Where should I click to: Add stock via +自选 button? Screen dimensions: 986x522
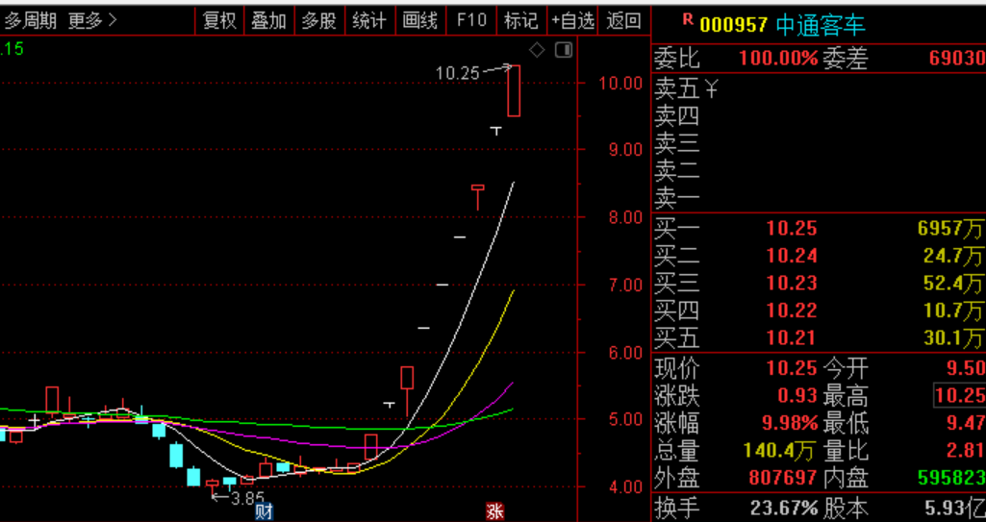(573, 20)
